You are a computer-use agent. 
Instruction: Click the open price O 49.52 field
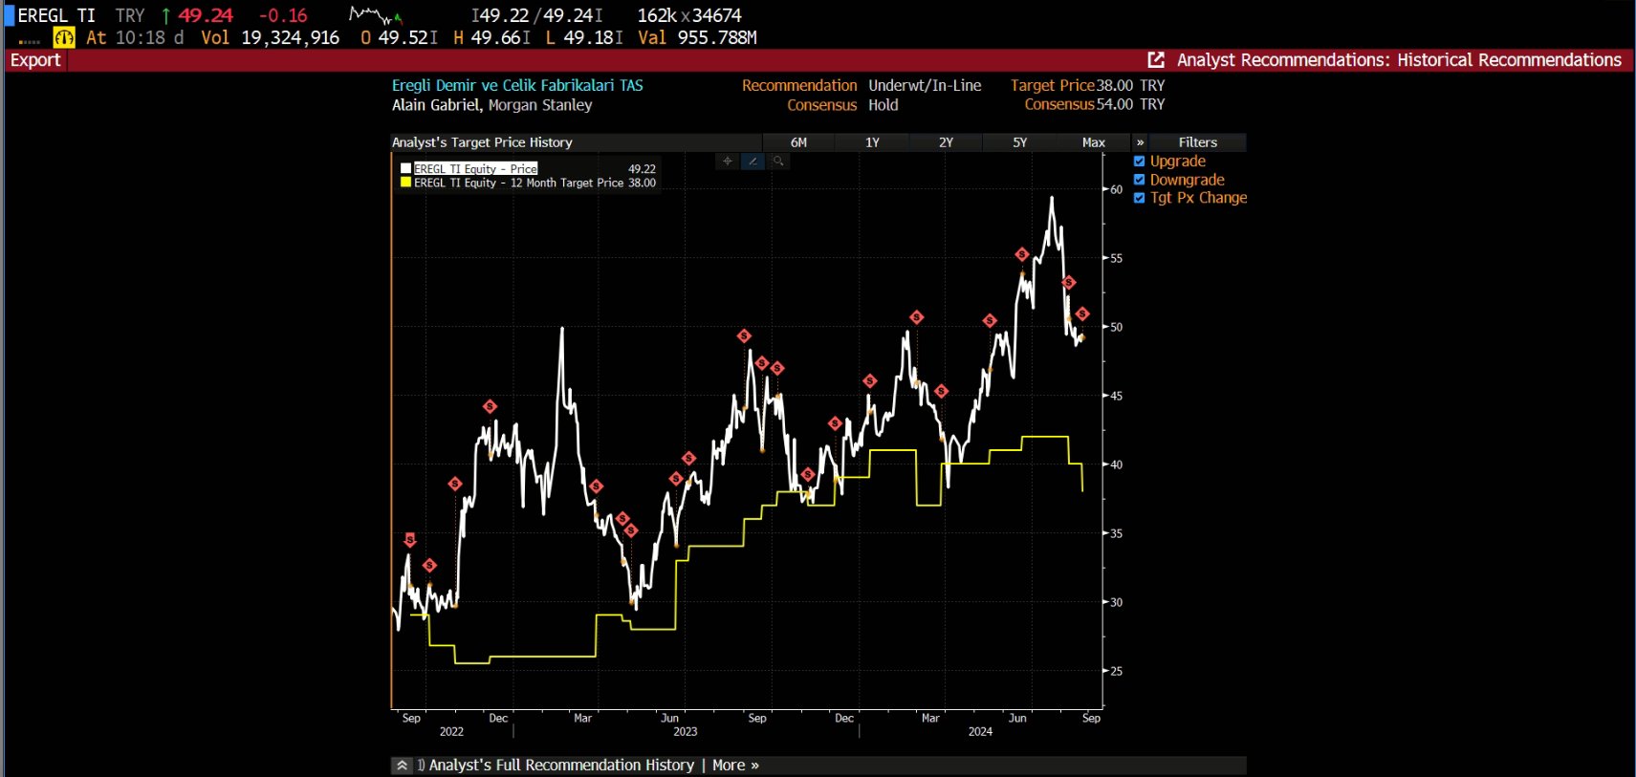coord(399,38)
